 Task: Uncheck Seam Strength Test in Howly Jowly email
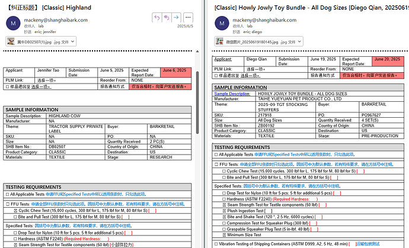(x=224, y=205)
